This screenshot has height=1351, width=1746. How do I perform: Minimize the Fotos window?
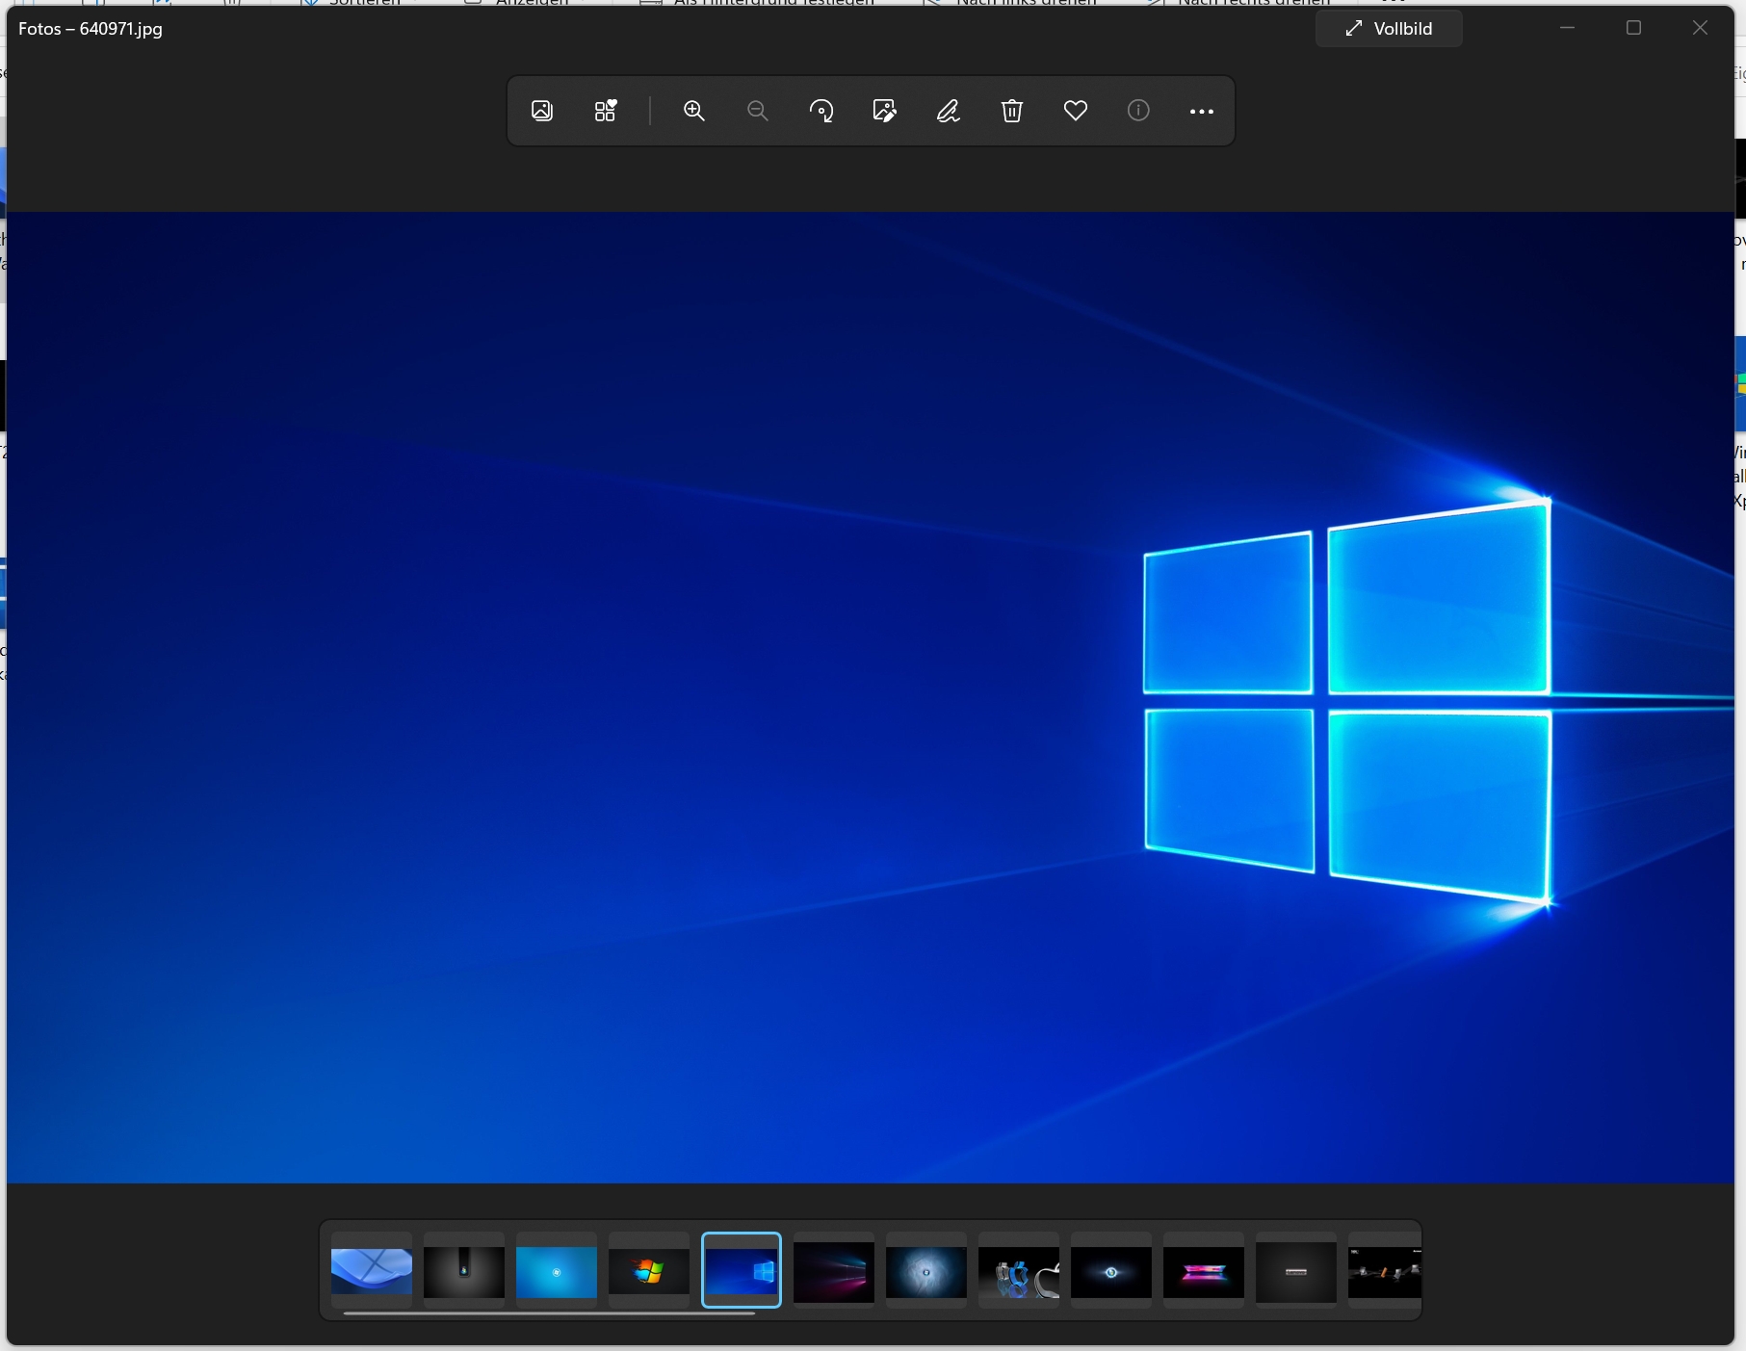pyautogui.click(x=1567, y=28)
